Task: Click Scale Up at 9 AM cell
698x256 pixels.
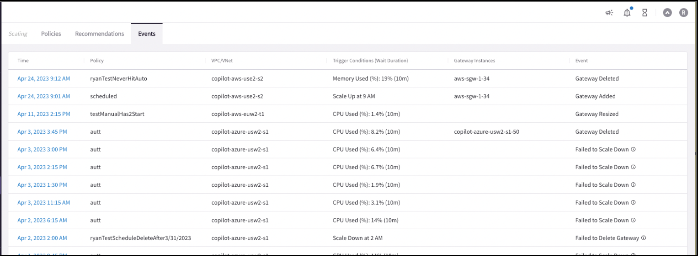Action: pos(354,96)
